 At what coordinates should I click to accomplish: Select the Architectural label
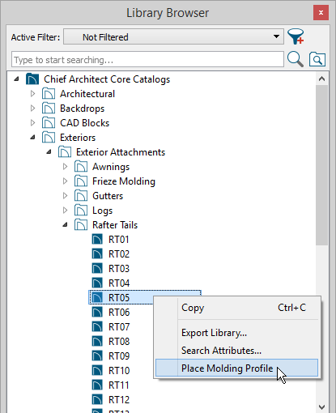coord(87,94)
